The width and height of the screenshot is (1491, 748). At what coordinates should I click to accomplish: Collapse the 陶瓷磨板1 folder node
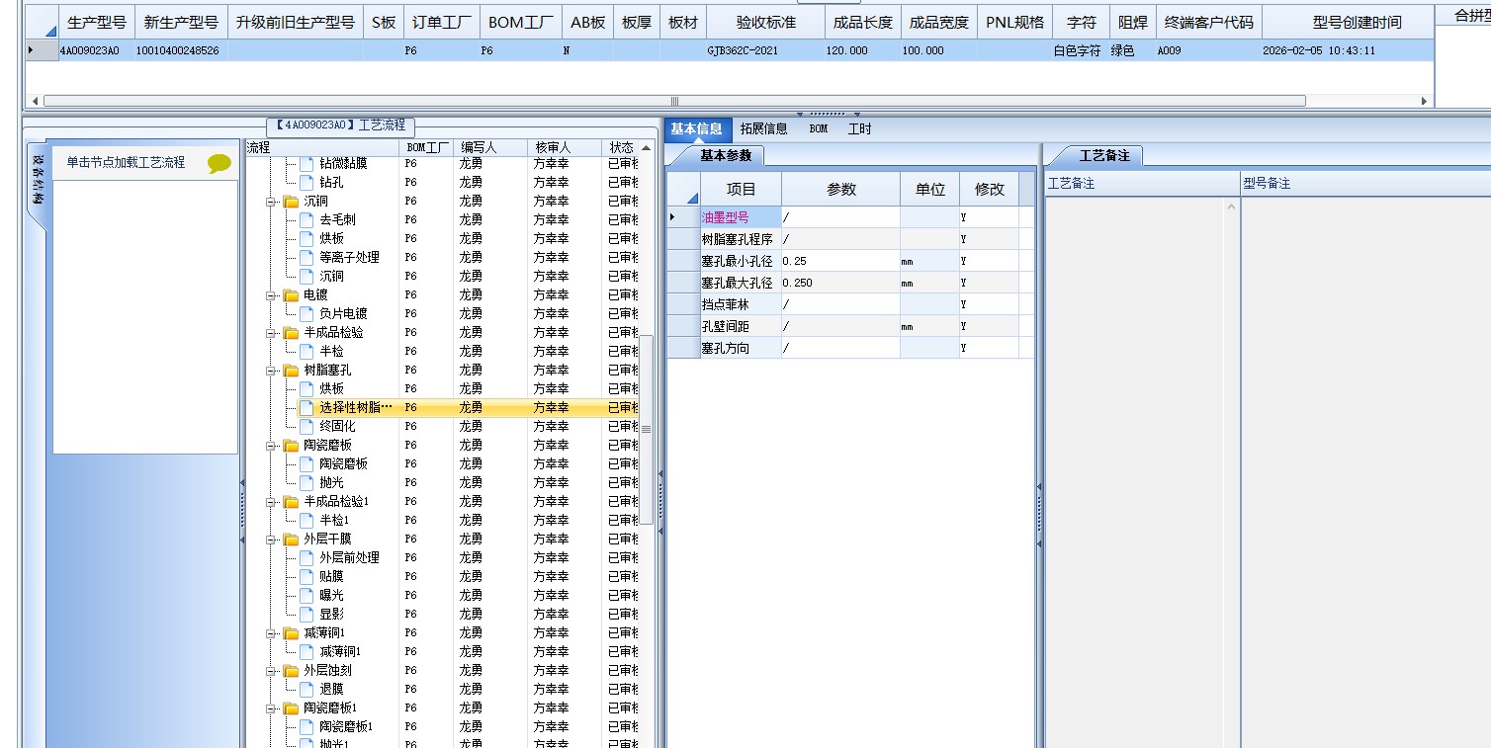[x=271, y=708]
